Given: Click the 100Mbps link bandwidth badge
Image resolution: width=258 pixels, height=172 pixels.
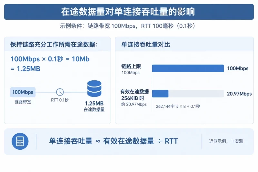Looking at the screenshot, I should 23,92.
